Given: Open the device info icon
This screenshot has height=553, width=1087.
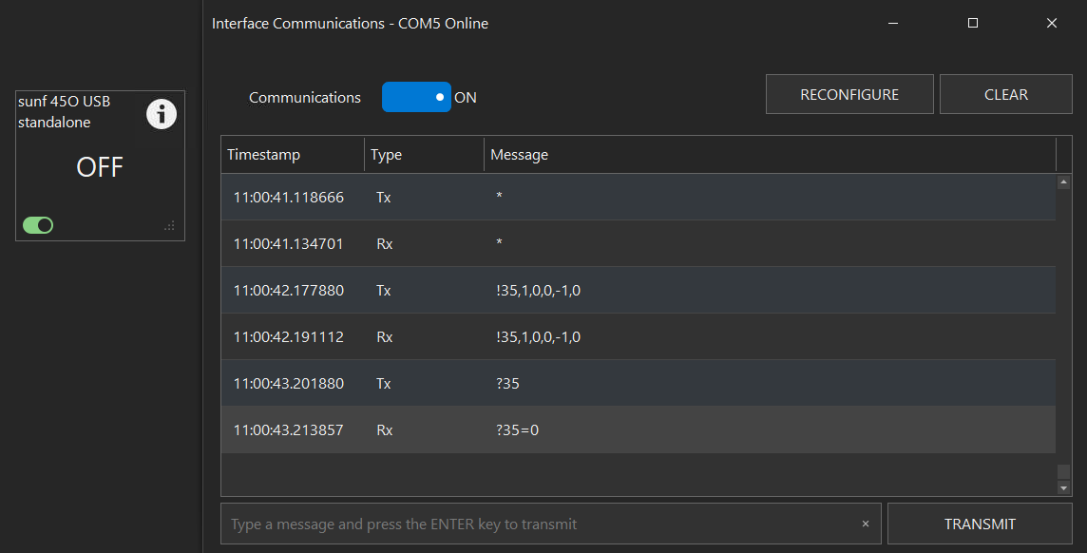Looking at the screenshot, I should [x=161, y=114].
